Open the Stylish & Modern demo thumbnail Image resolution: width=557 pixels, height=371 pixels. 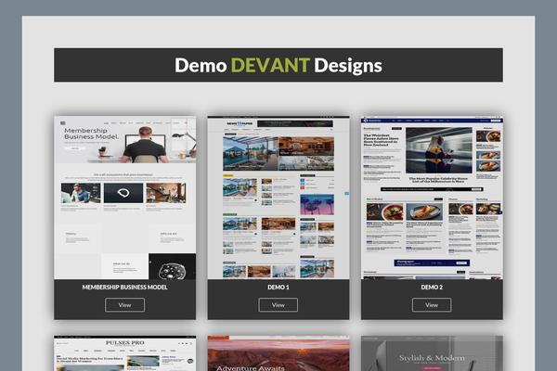[432, 353]
